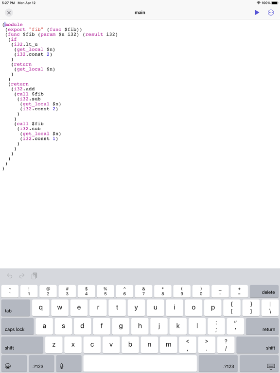This screenshot has height=373, width=280.
Task: Tap the tab key
Action: tap(16, 307)
